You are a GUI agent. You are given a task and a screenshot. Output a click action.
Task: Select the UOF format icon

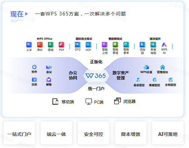[88, 45]
